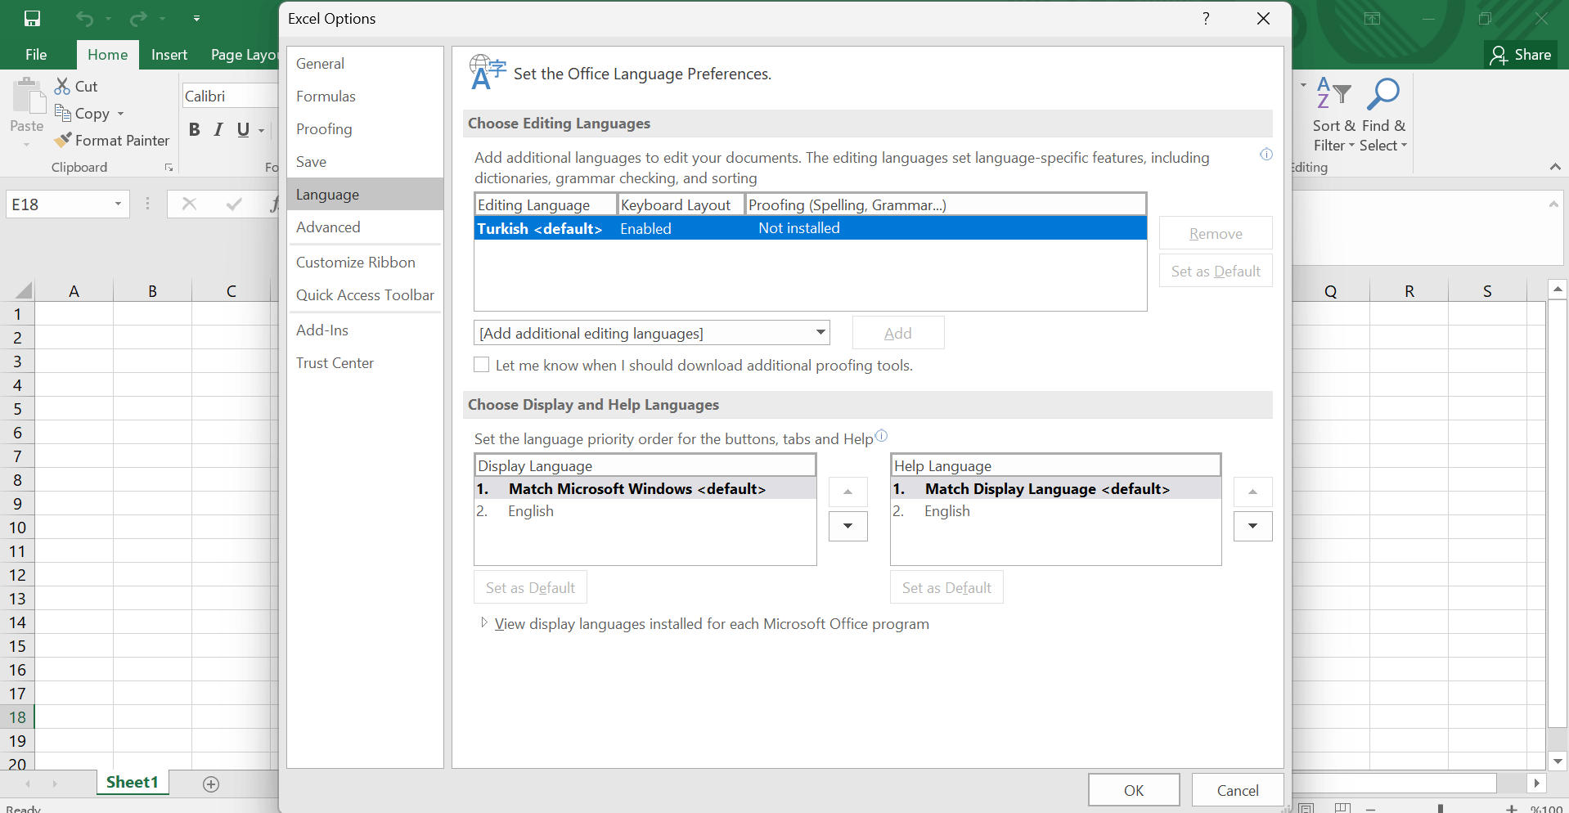Click the Calibri font name box

pyautogui.click(x=230, y=96)
